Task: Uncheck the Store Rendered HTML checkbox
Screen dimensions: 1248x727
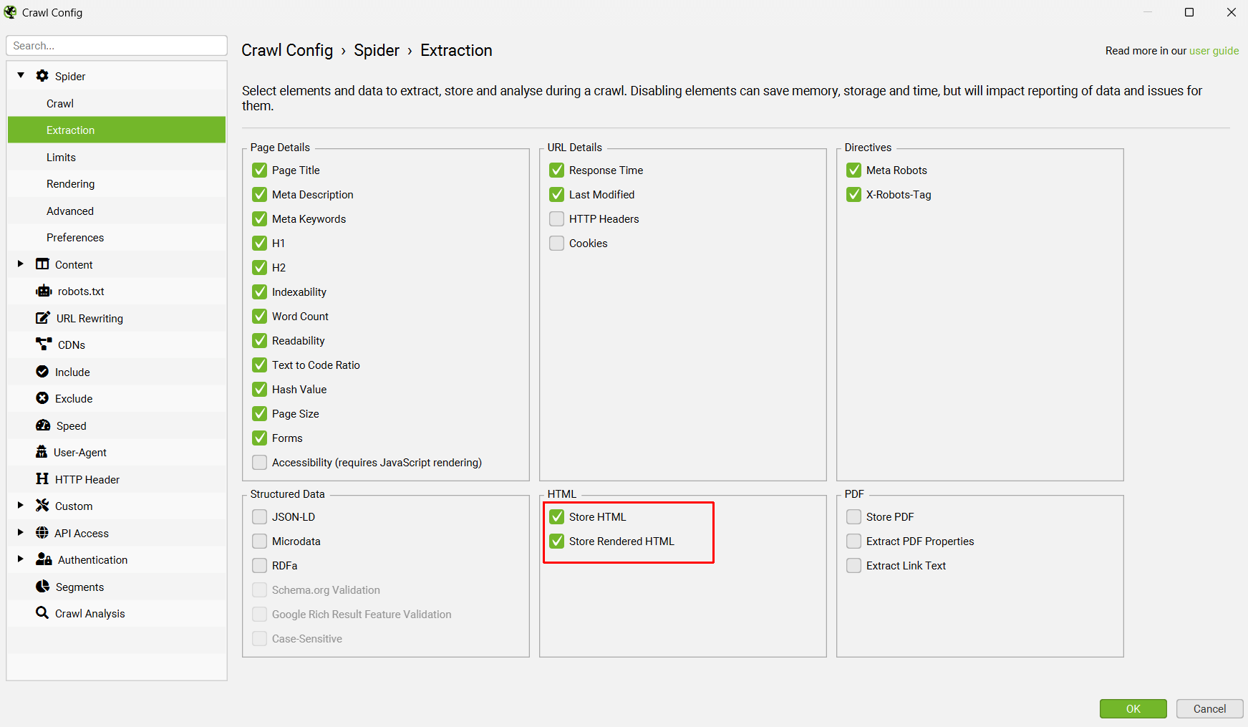Action: pyautogui.click(x=556, y=541)
